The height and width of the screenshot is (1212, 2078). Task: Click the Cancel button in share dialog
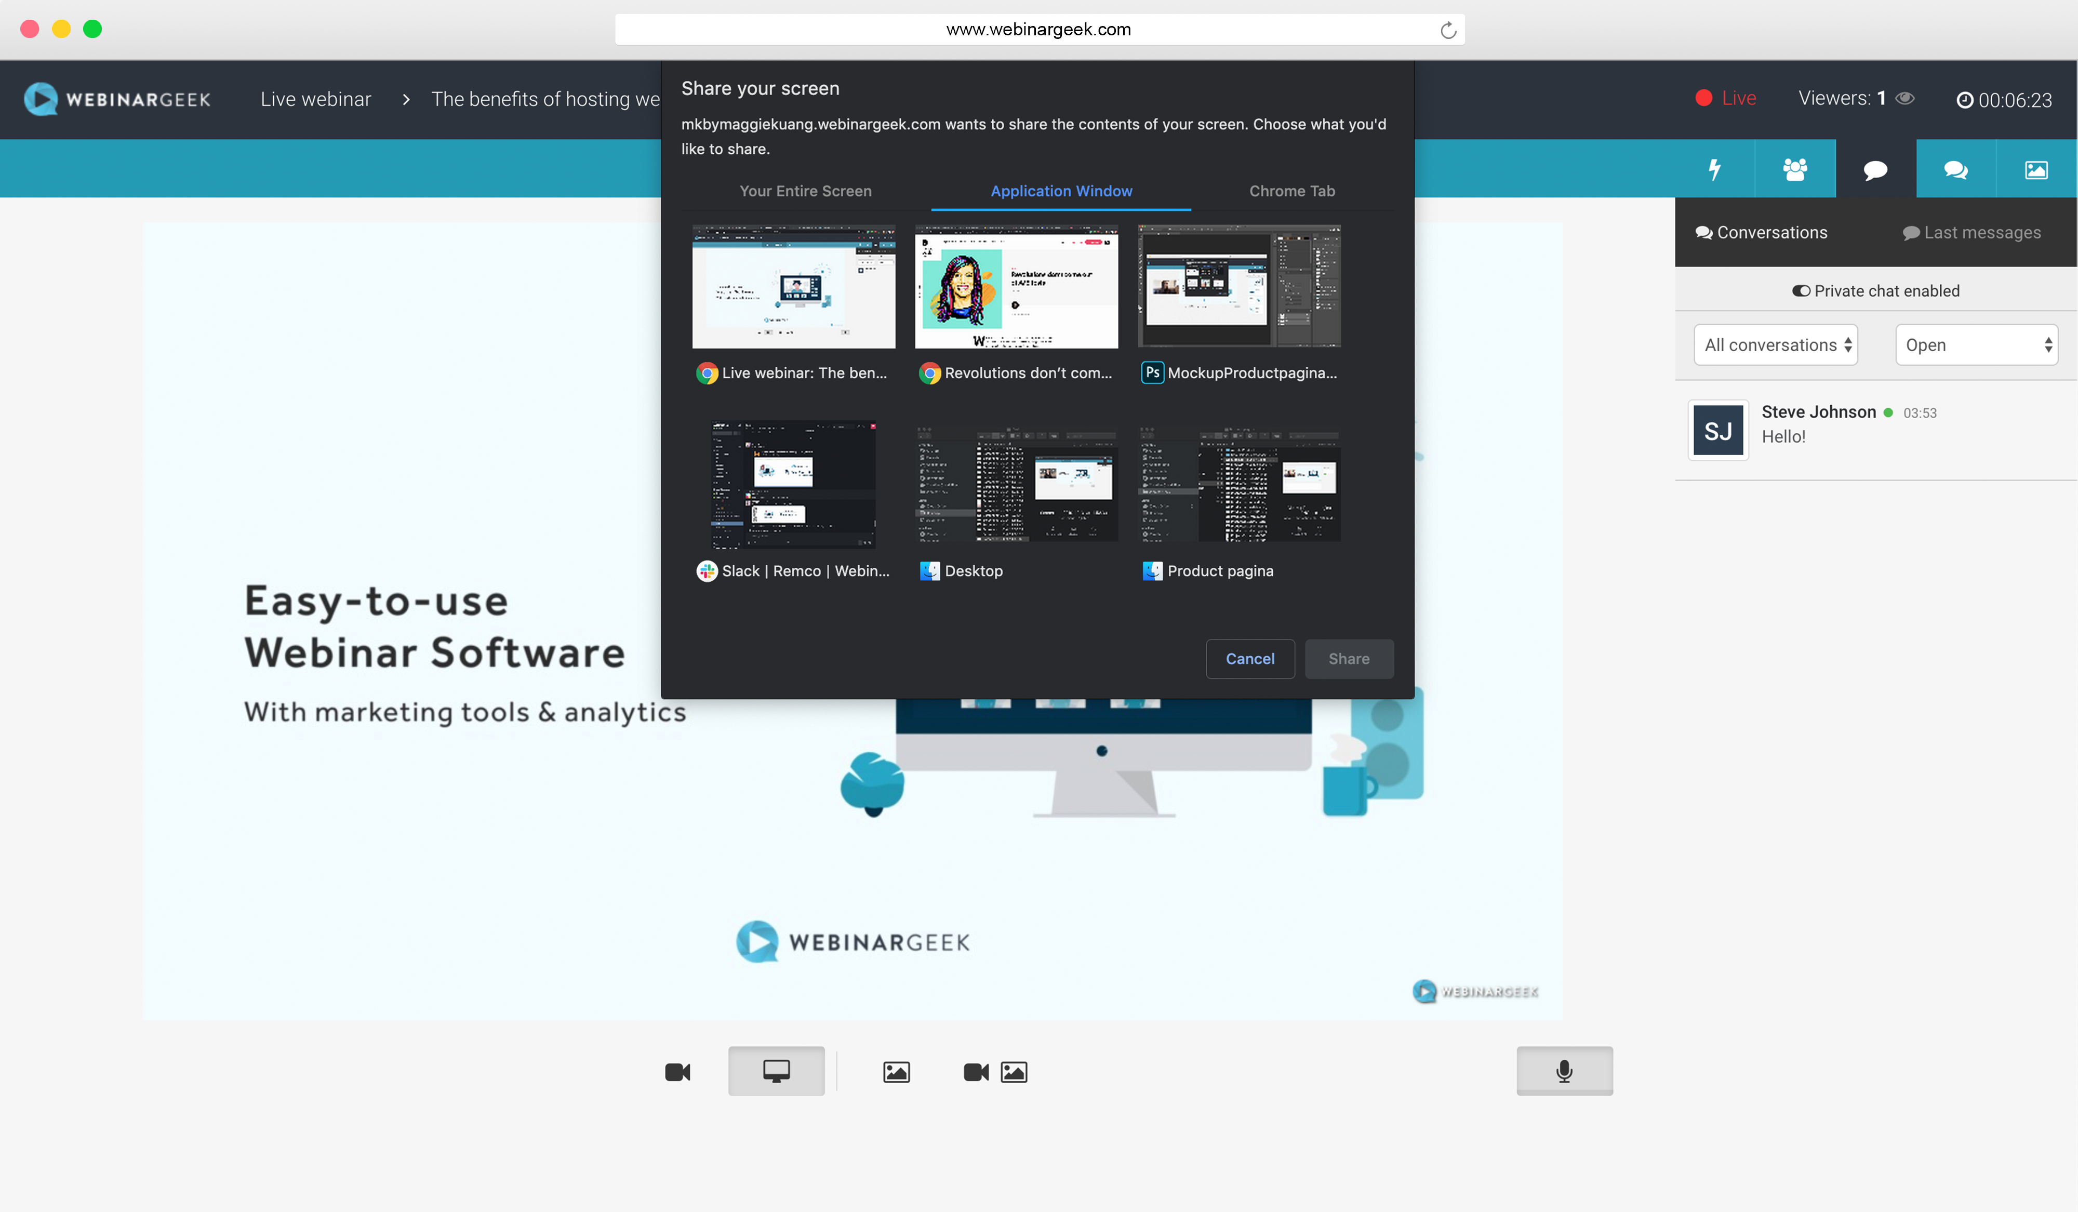1250,659
